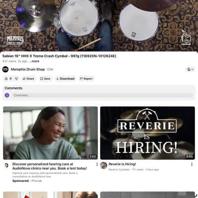Download the video
The image size is (198, 198).
[x=65, y=79]
